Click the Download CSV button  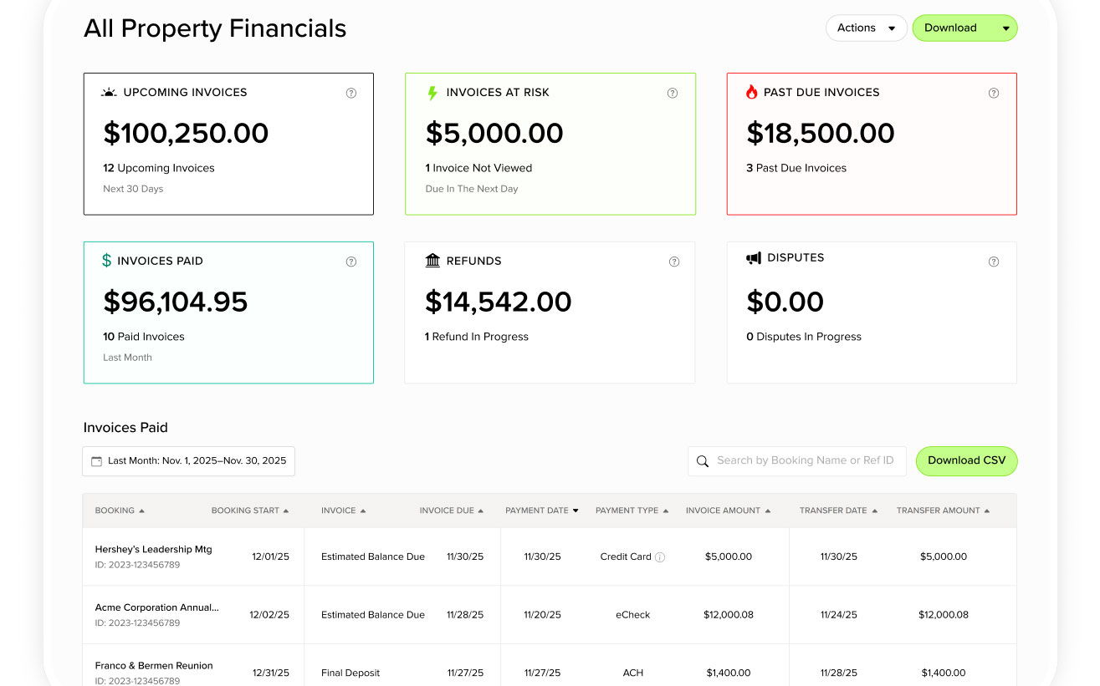coord(966,461)
